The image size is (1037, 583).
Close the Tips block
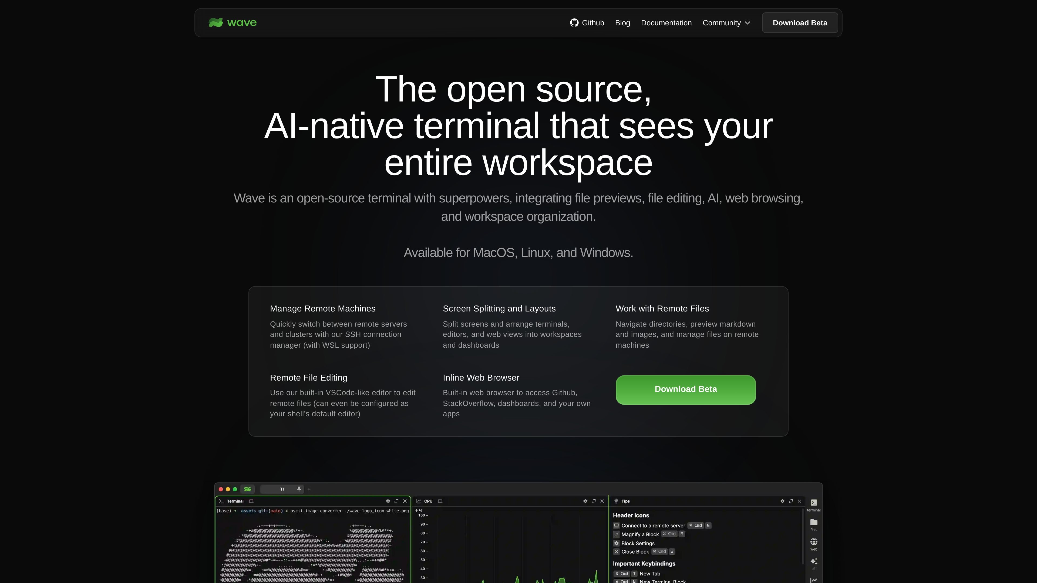pyautogui.click(x=799, y=501)
